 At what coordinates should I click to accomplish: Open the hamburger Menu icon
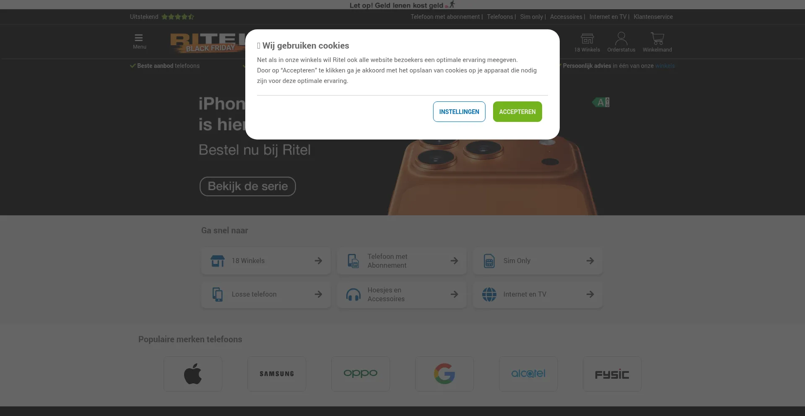(x=139, y=38)
